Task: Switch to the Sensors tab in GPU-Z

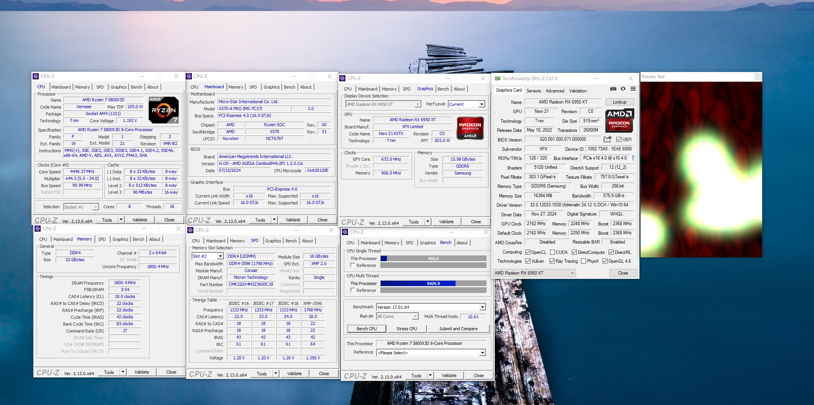Action: (533, 91)
